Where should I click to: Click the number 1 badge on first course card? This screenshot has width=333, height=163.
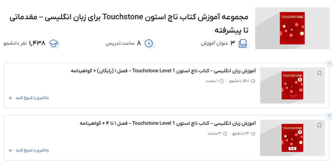(x=329, y=64)
